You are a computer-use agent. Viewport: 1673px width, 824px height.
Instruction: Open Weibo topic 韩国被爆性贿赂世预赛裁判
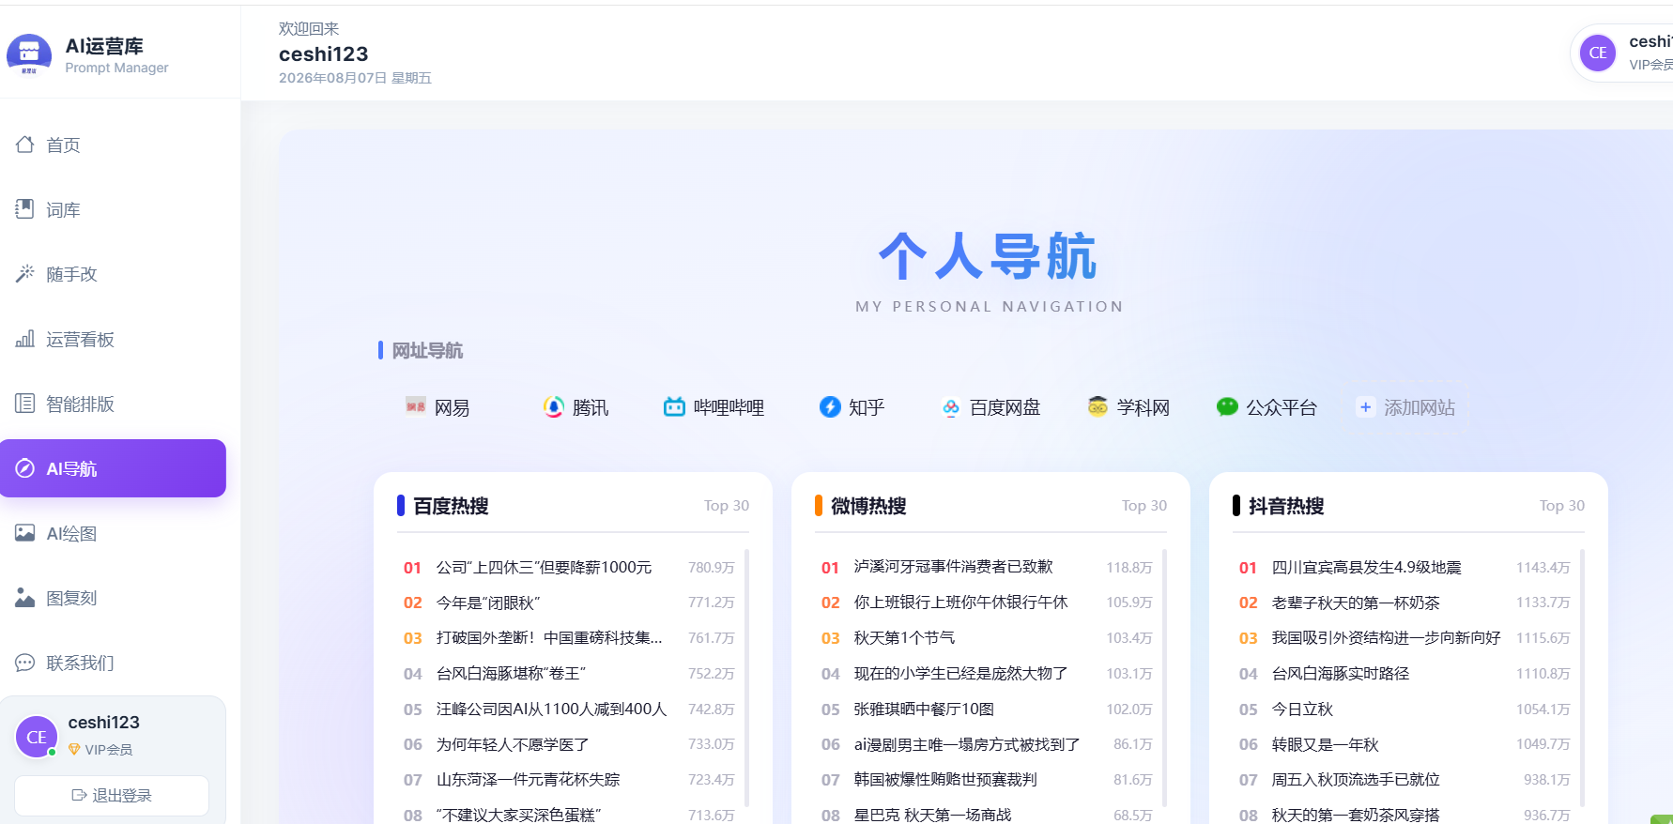tap(945, 780)
